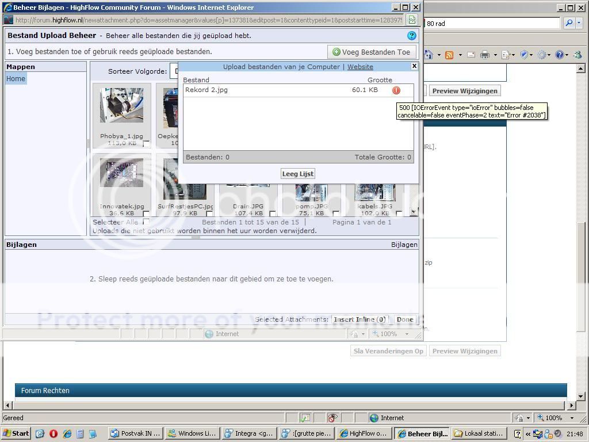Open the help icon on Bestand Upload Beheer bar
The image size is (589, 442).
pos(411,35)
